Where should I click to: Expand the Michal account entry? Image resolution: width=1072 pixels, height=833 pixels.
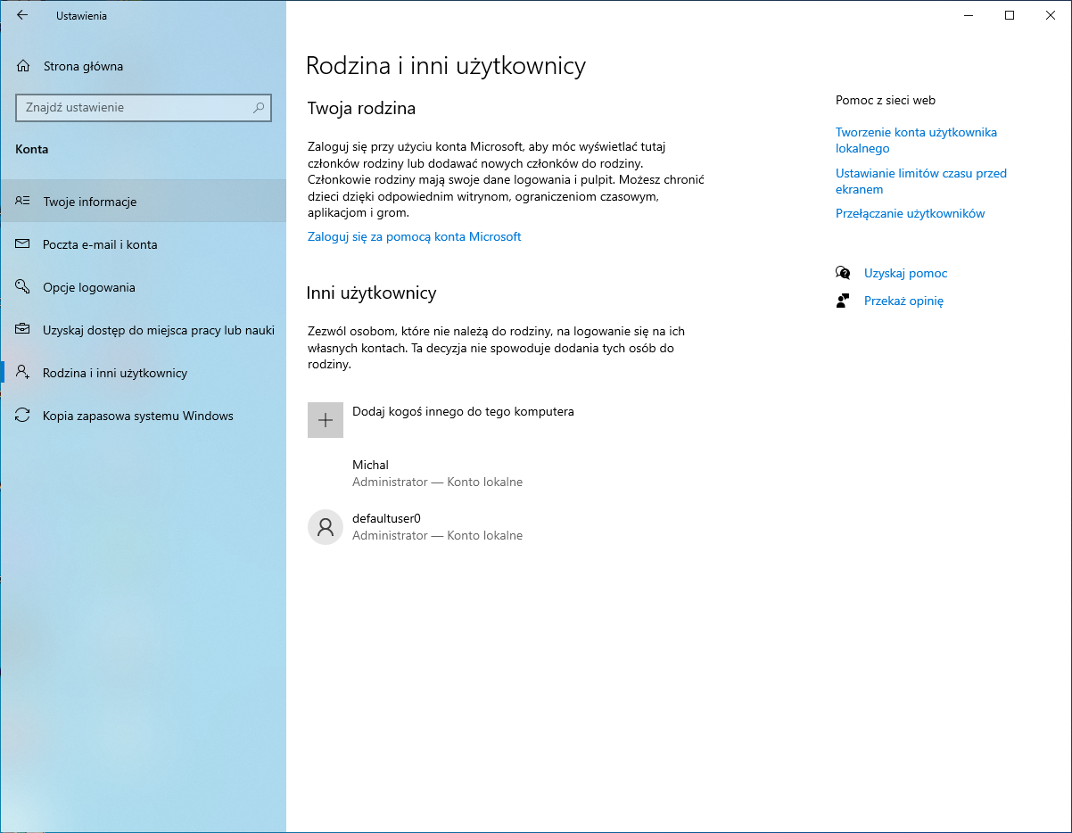point(437,473)
